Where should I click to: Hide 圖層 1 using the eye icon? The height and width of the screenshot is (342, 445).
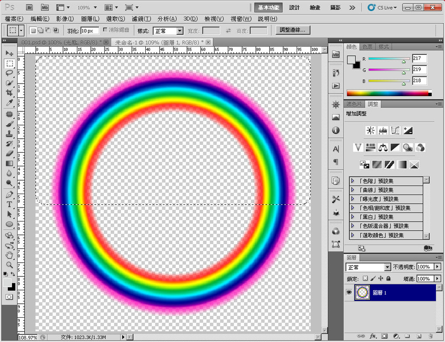point(348,293)
